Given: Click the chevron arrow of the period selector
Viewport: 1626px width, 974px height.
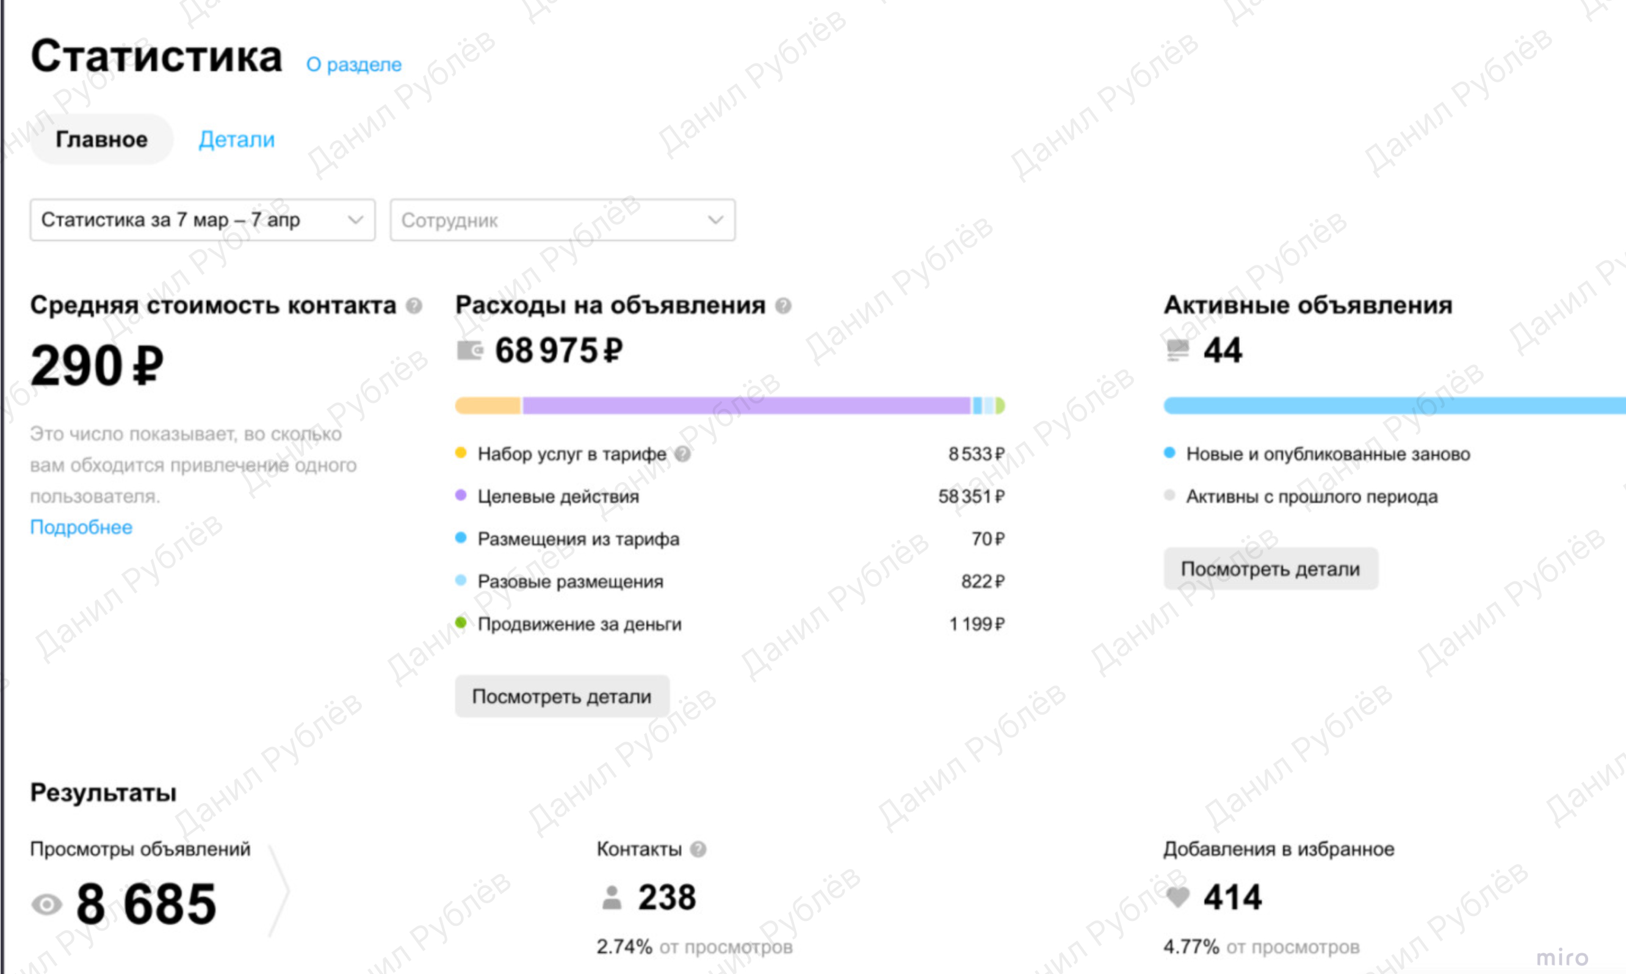Looking at the screenshot, I should [x=355, y=220].
